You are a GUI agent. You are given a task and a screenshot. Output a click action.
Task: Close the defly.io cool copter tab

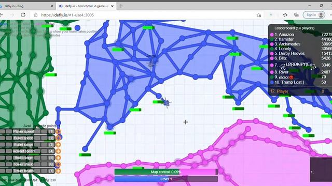pos(112,6)
